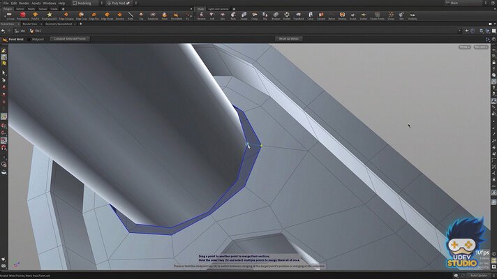Toggle Auto Update in the status bar

click(x=477, y=276)
